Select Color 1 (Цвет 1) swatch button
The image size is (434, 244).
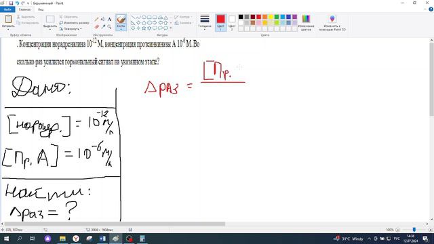tap(220, 22)
